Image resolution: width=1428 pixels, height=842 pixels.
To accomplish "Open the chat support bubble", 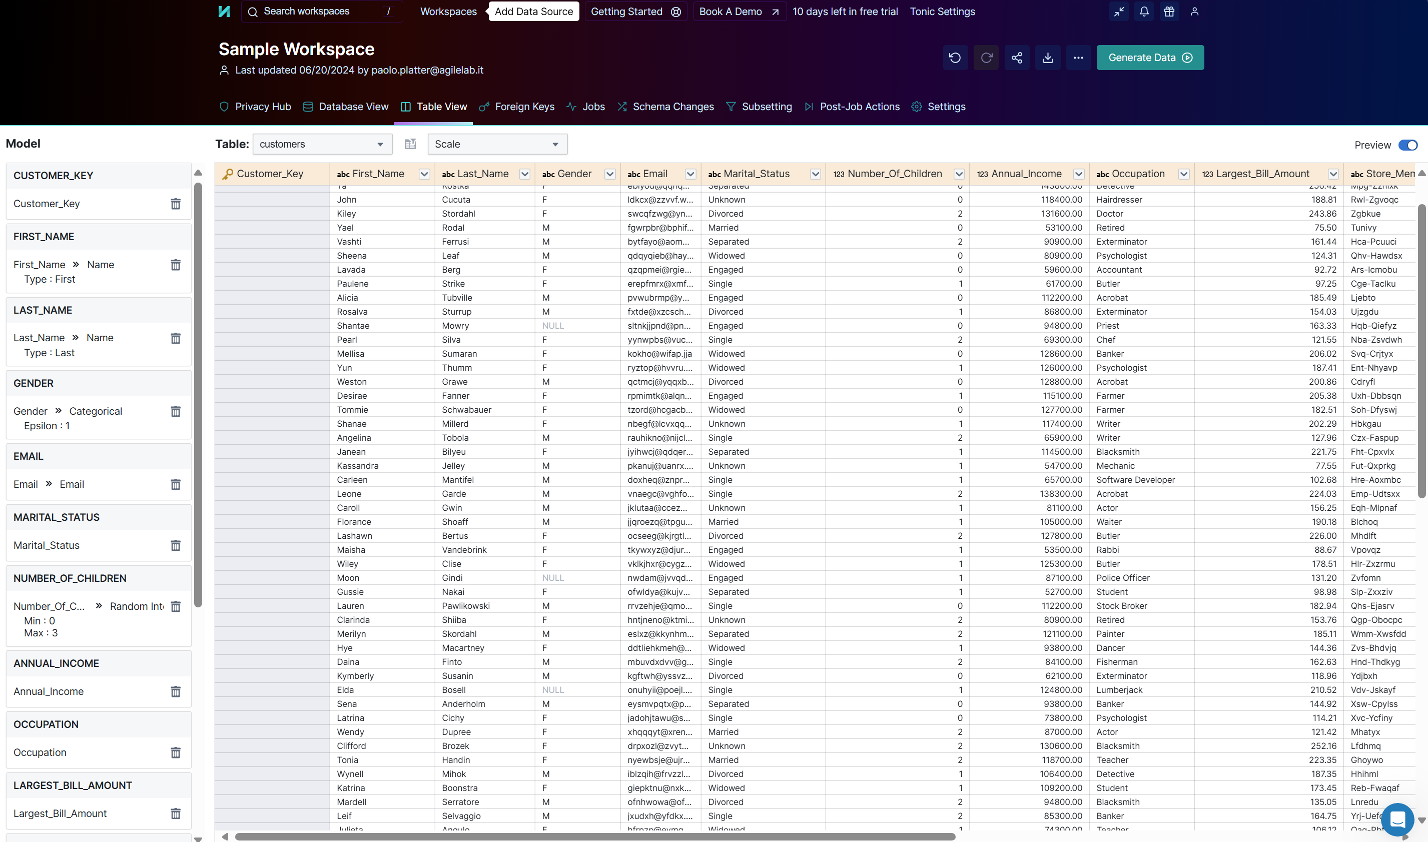I will point(1397,819).
